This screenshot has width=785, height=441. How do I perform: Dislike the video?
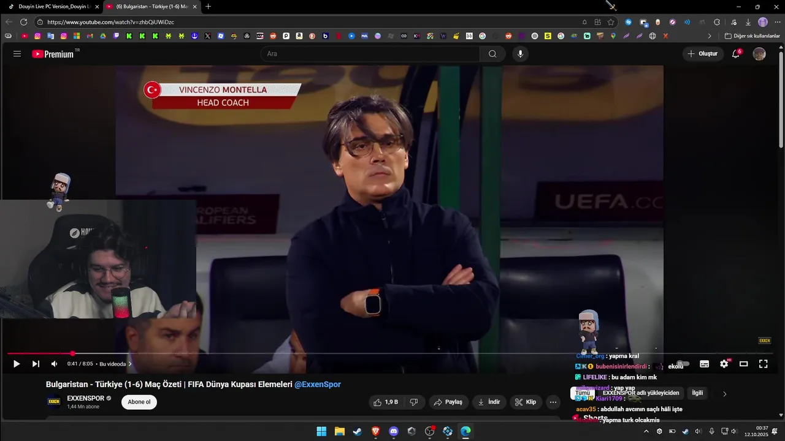(x=414, y=402)
